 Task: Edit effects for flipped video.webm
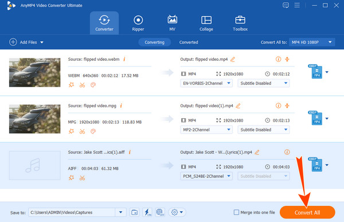[x=71, y=85]
